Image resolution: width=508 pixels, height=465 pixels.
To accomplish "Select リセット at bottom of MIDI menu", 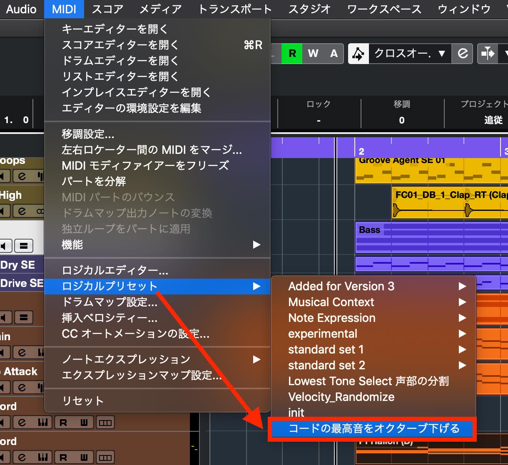I will 157,401.
